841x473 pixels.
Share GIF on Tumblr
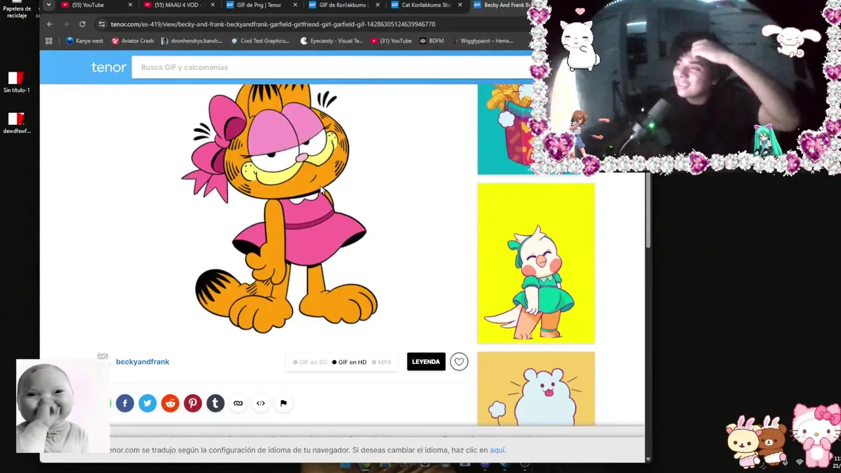pos(216,403)
